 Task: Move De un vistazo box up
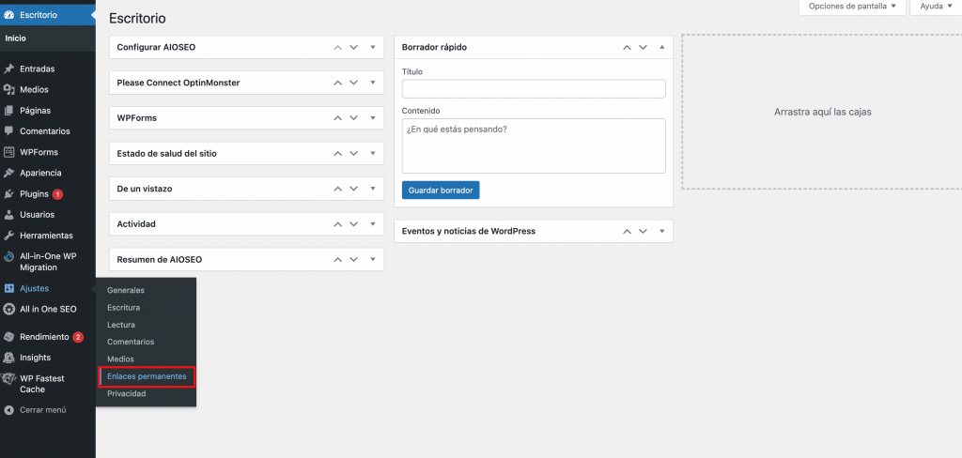[337, 189]
